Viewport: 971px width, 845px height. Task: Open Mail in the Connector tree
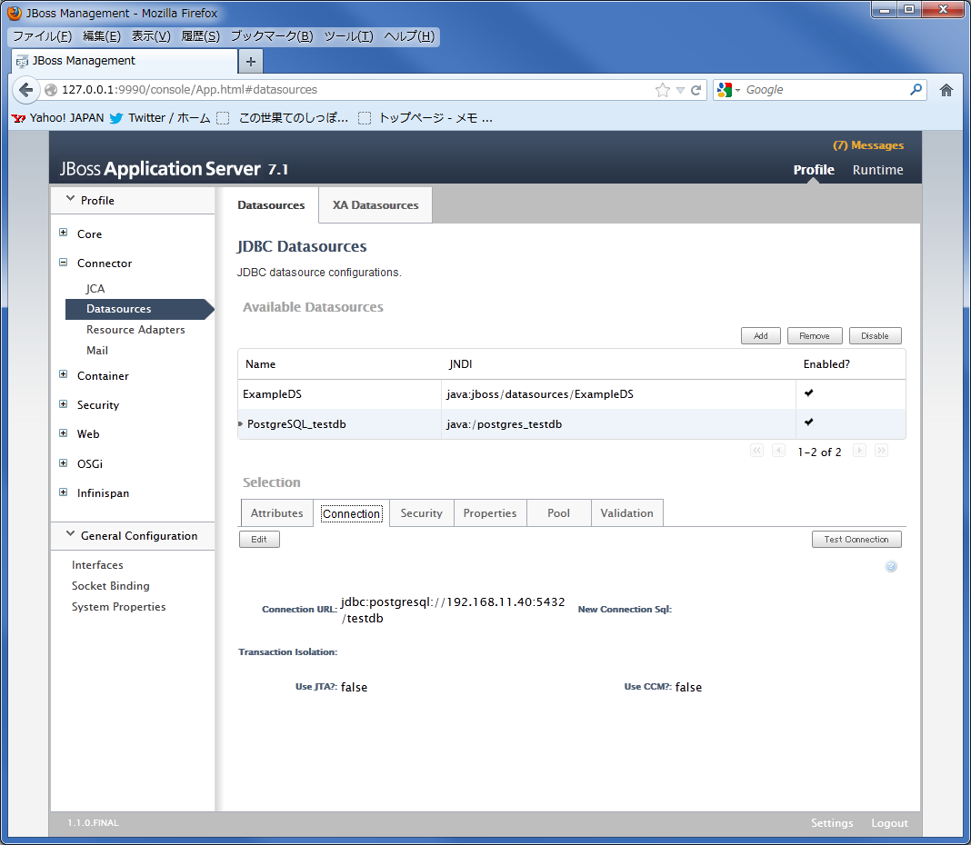pos(97,351)
